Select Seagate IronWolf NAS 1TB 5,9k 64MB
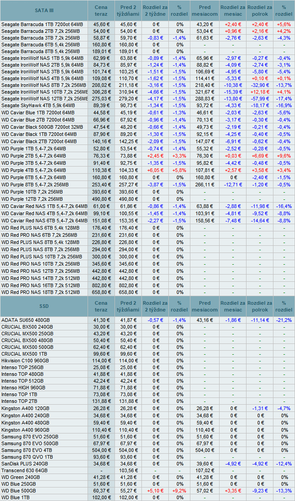The image size is (295, 501). 42,58
